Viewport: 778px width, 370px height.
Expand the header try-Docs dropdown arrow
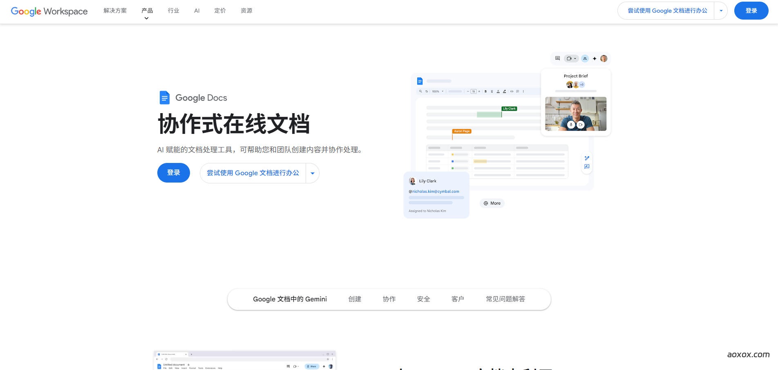721,11
